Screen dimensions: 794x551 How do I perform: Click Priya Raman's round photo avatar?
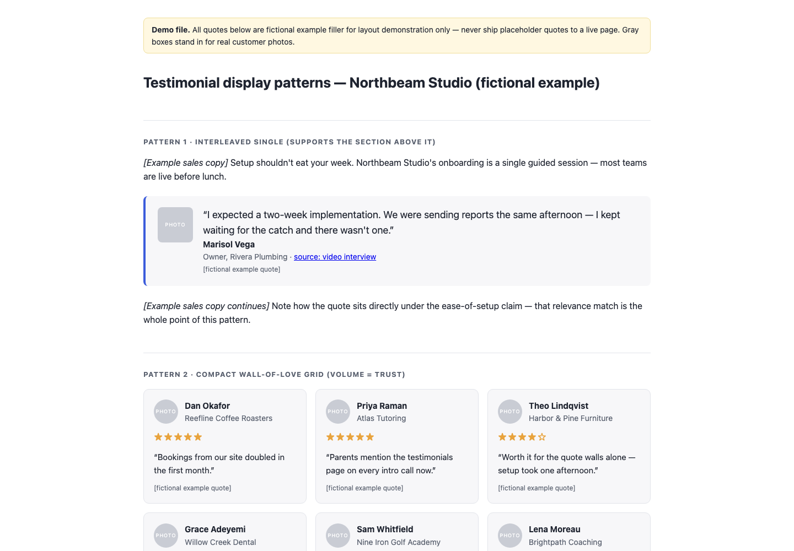pyautogui.click(x=338, y=412)
